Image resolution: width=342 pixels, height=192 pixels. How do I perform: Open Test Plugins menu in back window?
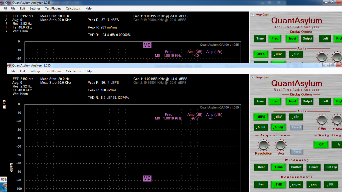pyautogui.click(x=53, y=8)
